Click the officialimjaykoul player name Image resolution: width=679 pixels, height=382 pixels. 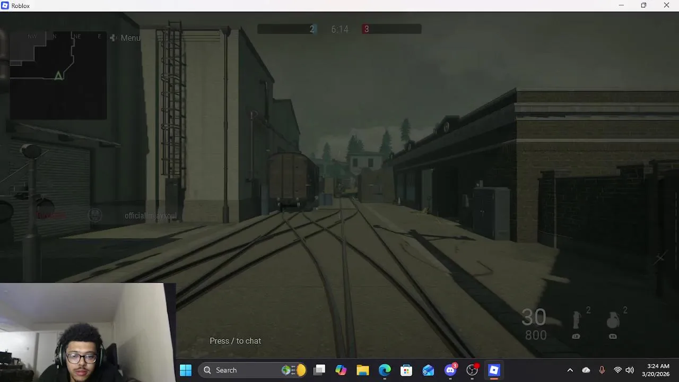coord(151,215)
